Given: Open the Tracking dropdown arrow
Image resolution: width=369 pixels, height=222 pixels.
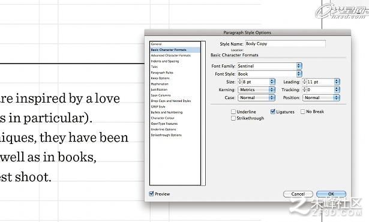Looking at the screenshot, I should tap(337, 89).
